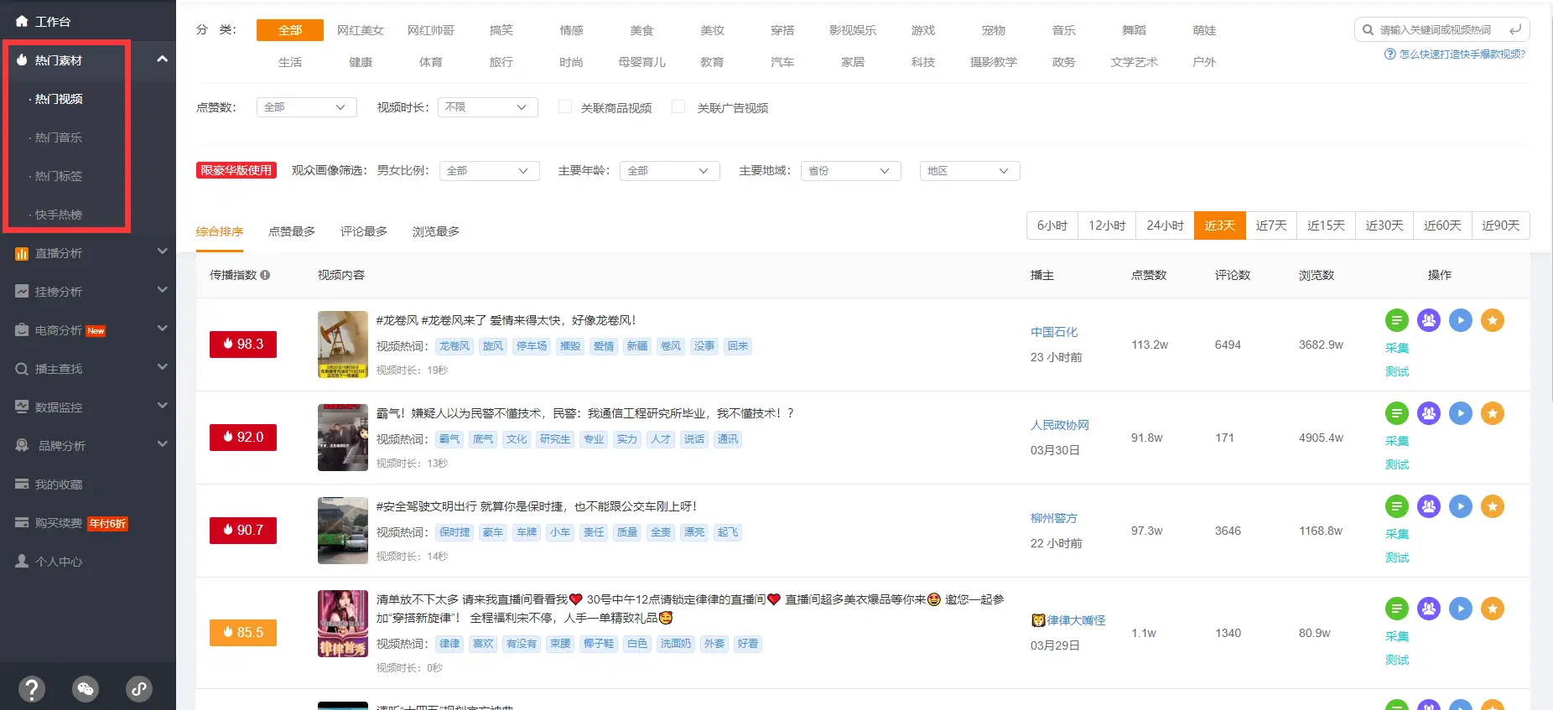Click the purple audience icon in 柳州警方 row
Viewport: 1553px width, 710px height.
click(x=1429, y=506)
